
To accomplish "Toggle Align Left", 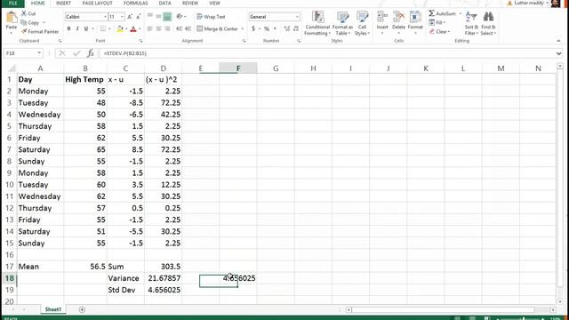I will (x=150, y=28).
